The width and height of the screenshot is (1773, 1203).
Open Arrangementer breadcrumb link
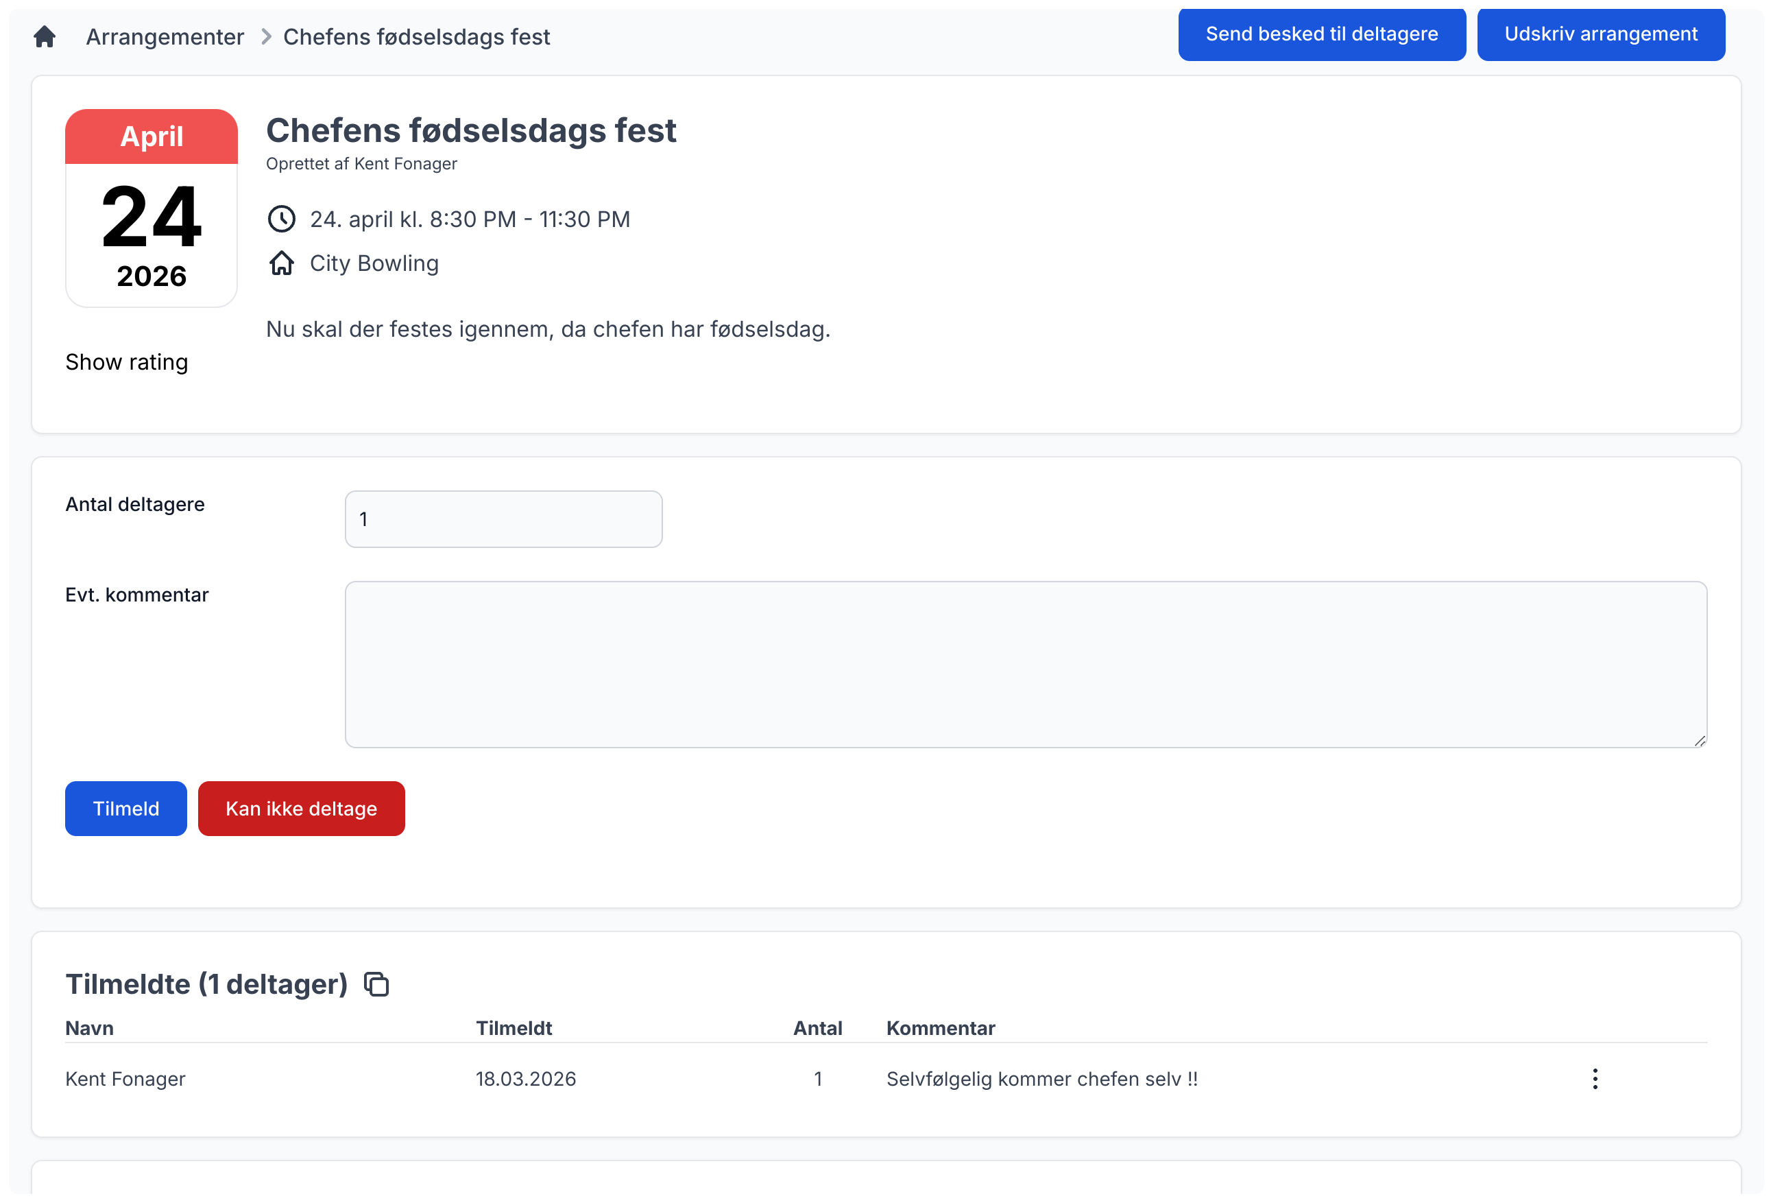tap(165, 36)
